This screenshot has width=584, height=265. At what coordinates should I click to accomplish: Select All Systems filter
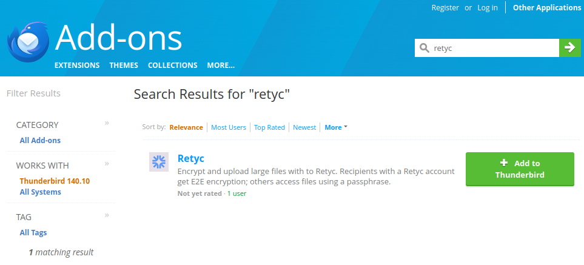pos(40,192)
